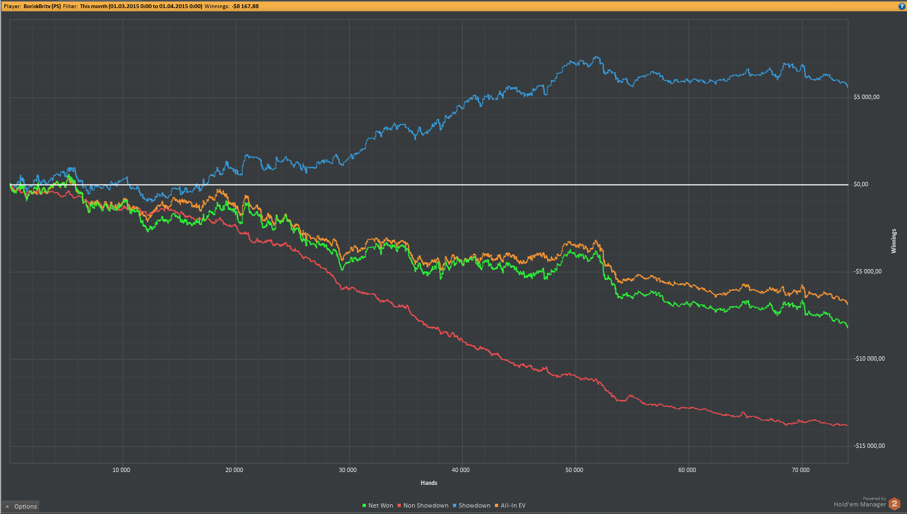Click the 20 000 hands axis label
Image resolution: width=907 pixels, height=514 pixels.
click(234, 470)
